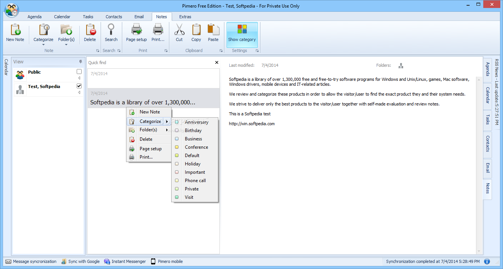Open the left Calendar side tab

click(x=6, y=67)
